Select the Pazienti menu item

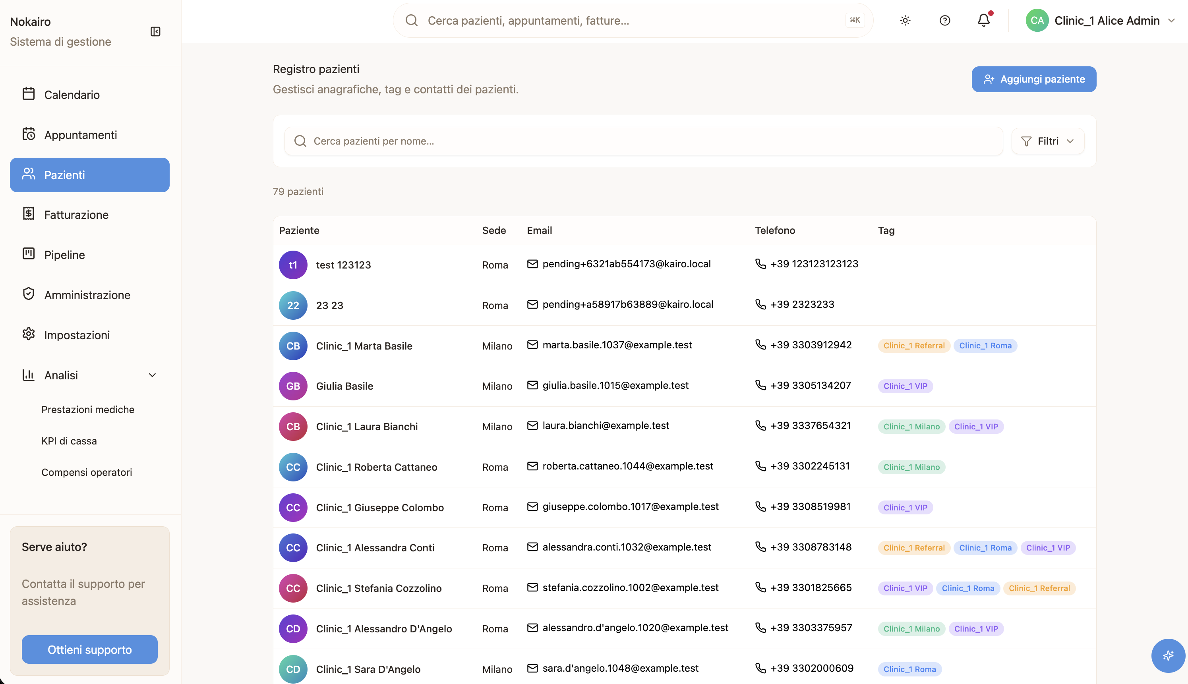pyautogui.click(x=90, y=175)
